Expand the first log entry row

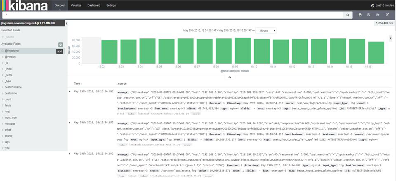[x=70, y=91]
